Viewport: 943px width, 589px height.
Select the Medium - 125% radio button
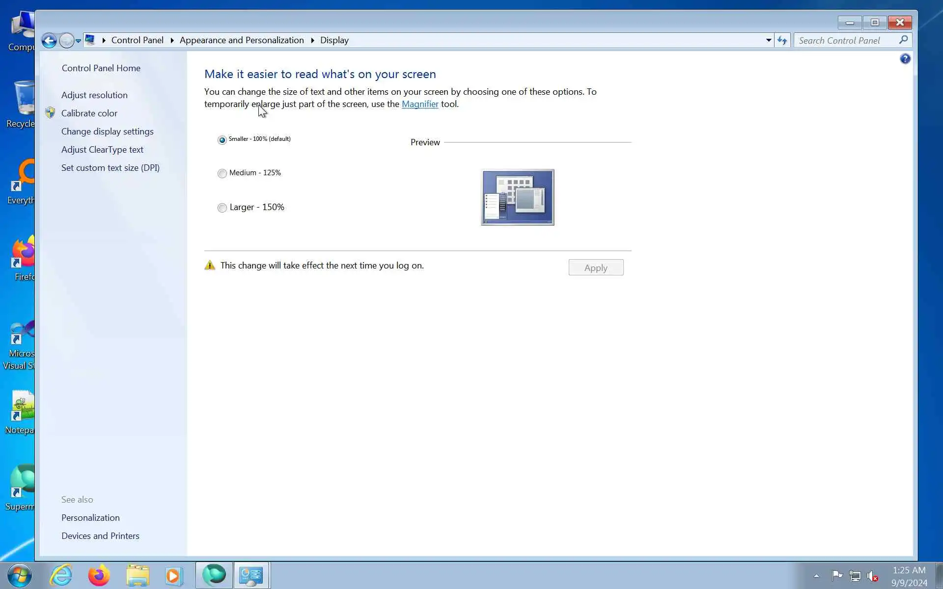(222, 173)
